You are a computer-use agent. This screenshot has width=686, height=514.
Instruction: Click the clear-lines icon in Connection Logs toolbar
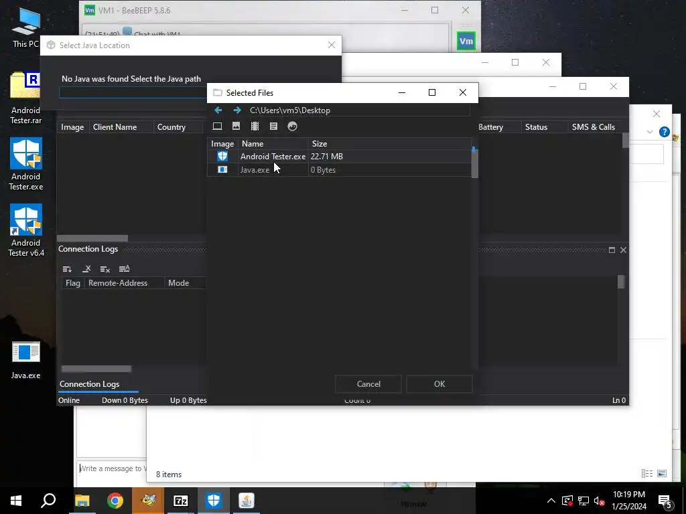(x=105, y=269)
